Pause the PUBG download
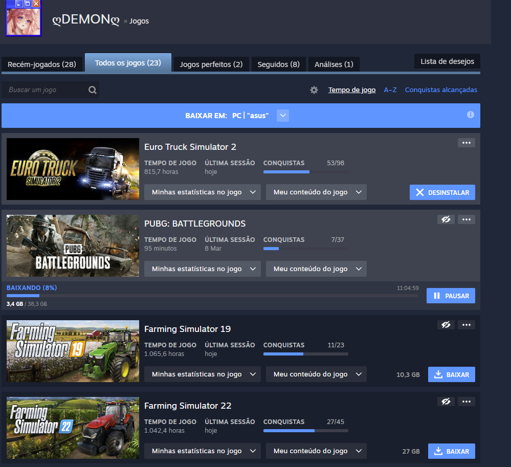 (x=451, y=296)
